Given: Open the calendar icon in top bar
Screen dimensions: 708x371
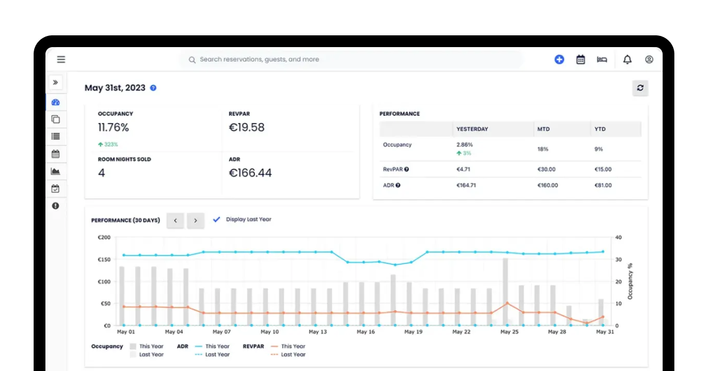Looking at the screenshot, I should coord(581,59).
